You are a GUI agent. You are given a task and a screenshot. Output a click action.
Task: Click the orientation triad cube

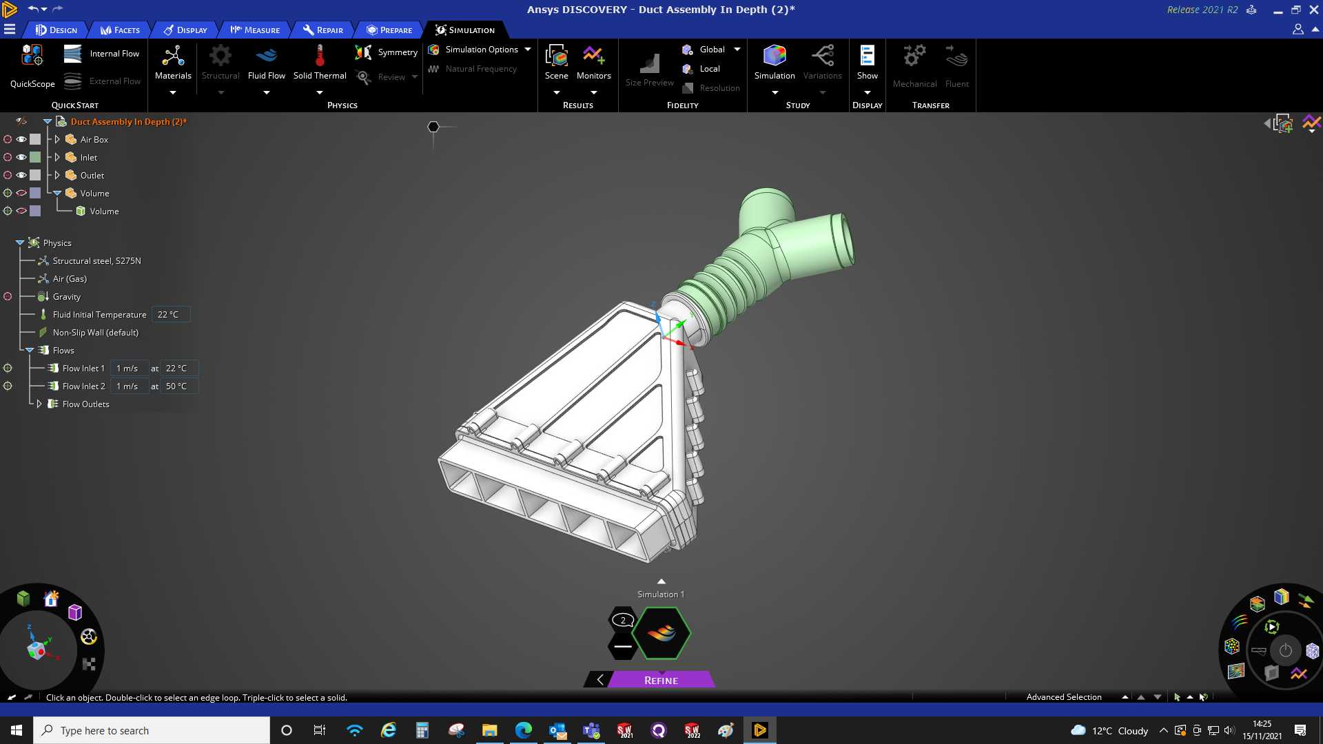[x=36, y=650]
